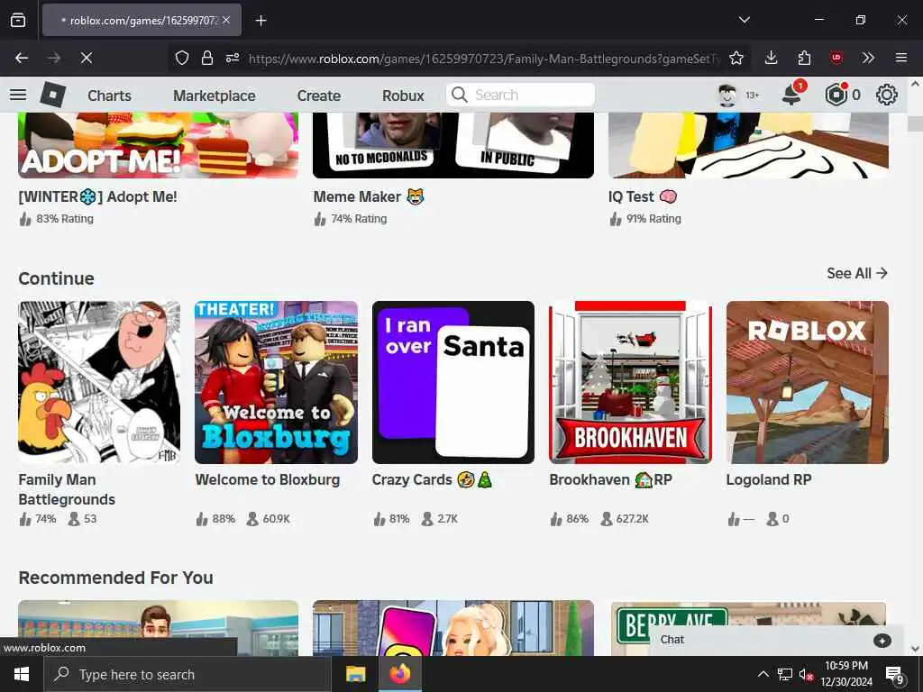Viewport: 923px width, 692px height.
Task: Click the Brookhaven RP title link
Action: pyautogui.click(x=610, y=479)
